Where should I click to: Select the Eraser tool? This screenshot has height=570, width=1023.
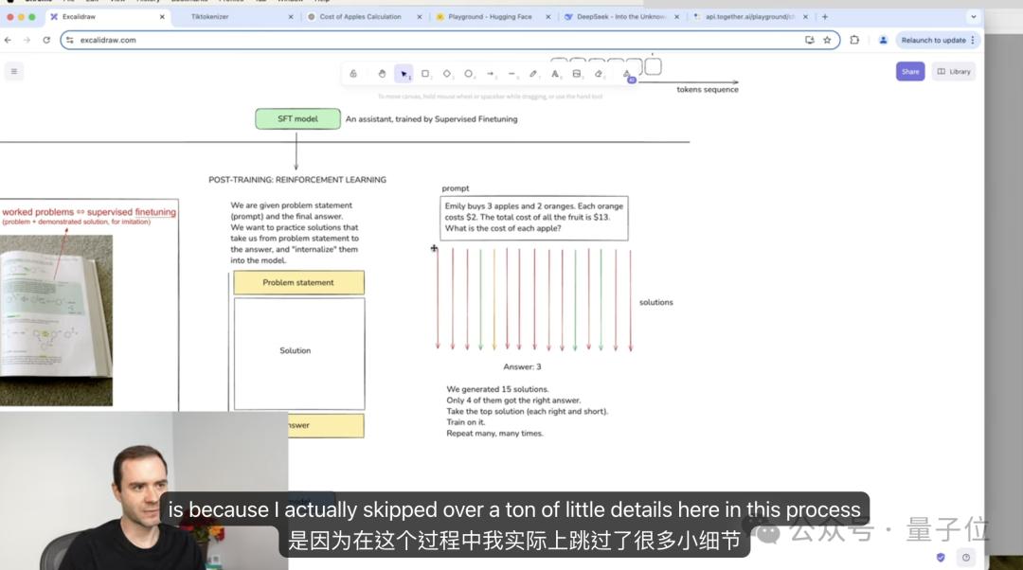(x=599, y=74)
